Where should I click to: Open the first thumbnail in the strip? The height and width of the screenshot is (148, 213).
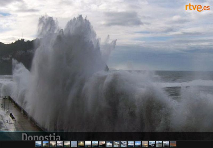tap(38, 144)
